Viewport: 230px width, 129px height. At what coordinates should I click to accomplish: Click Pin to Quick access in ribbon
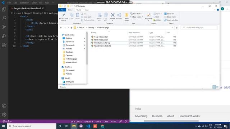[64, 17]
